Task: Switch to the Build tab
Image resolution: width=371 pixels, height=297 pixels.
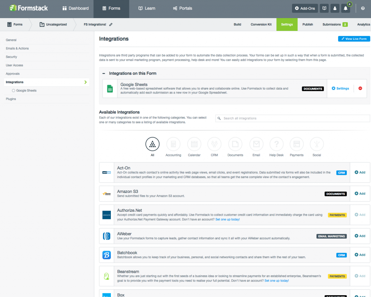Action: (x=237, y=24)
